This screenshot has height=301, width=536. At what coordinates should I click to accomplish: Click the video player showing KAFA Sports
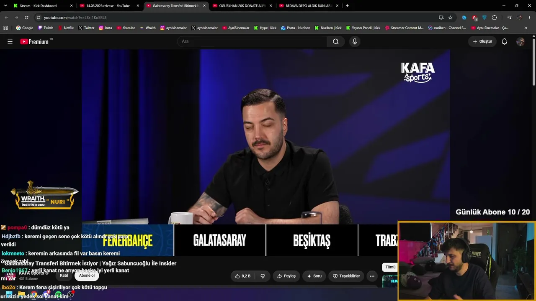[266, 153]
